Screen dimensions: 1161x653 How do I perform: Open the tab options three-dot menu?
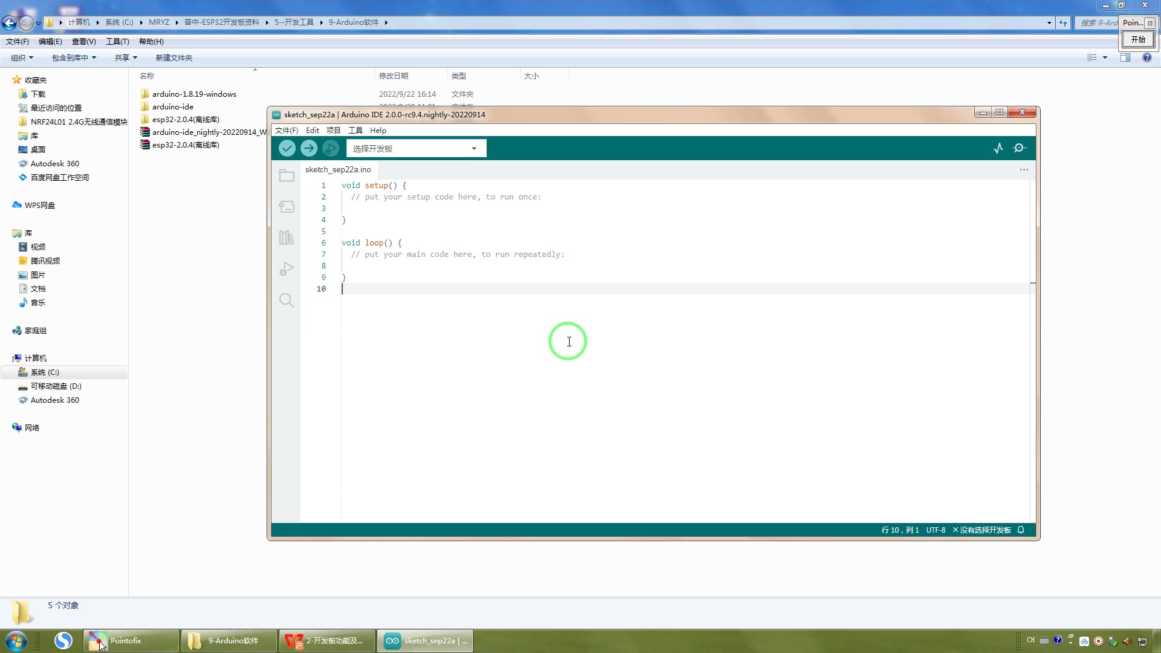pos(1024,170)
